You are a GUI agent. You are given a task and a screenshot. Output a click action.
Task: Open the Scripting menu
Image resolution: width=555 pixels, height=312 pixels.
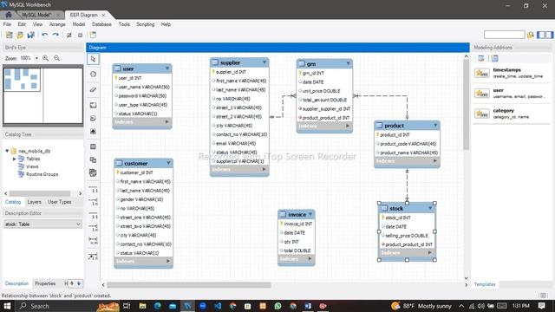coord(146,24)
